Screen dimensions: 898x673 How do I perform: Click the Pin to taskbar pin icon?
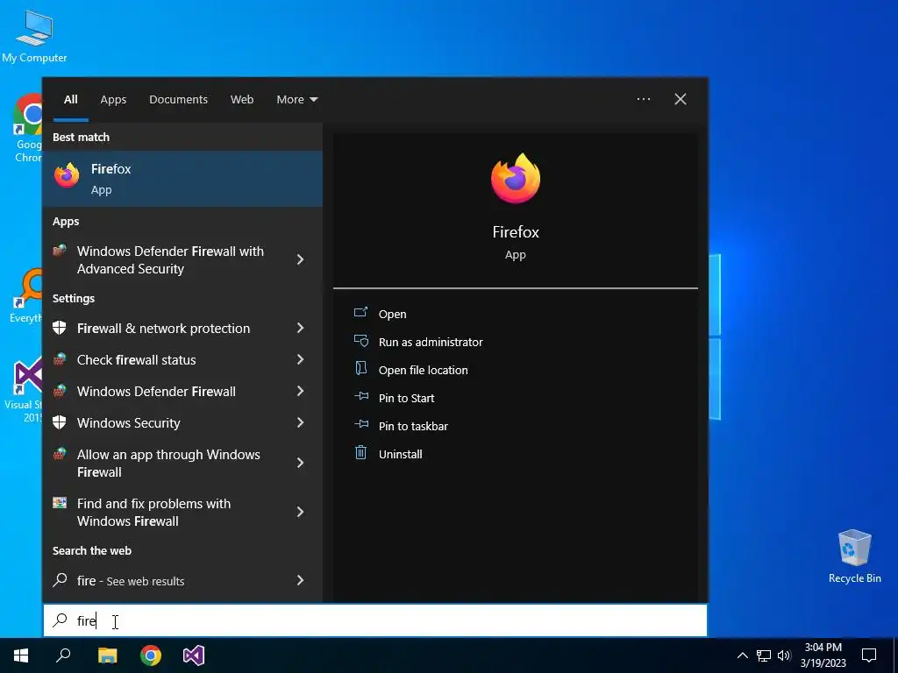point(360,424)
